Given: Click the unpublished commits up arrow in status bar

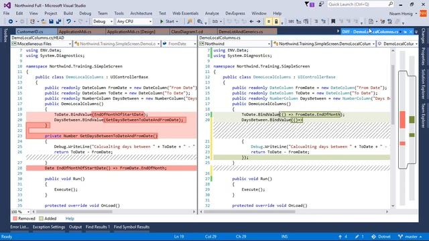Looking at the screenshot, I should [343, 236].
